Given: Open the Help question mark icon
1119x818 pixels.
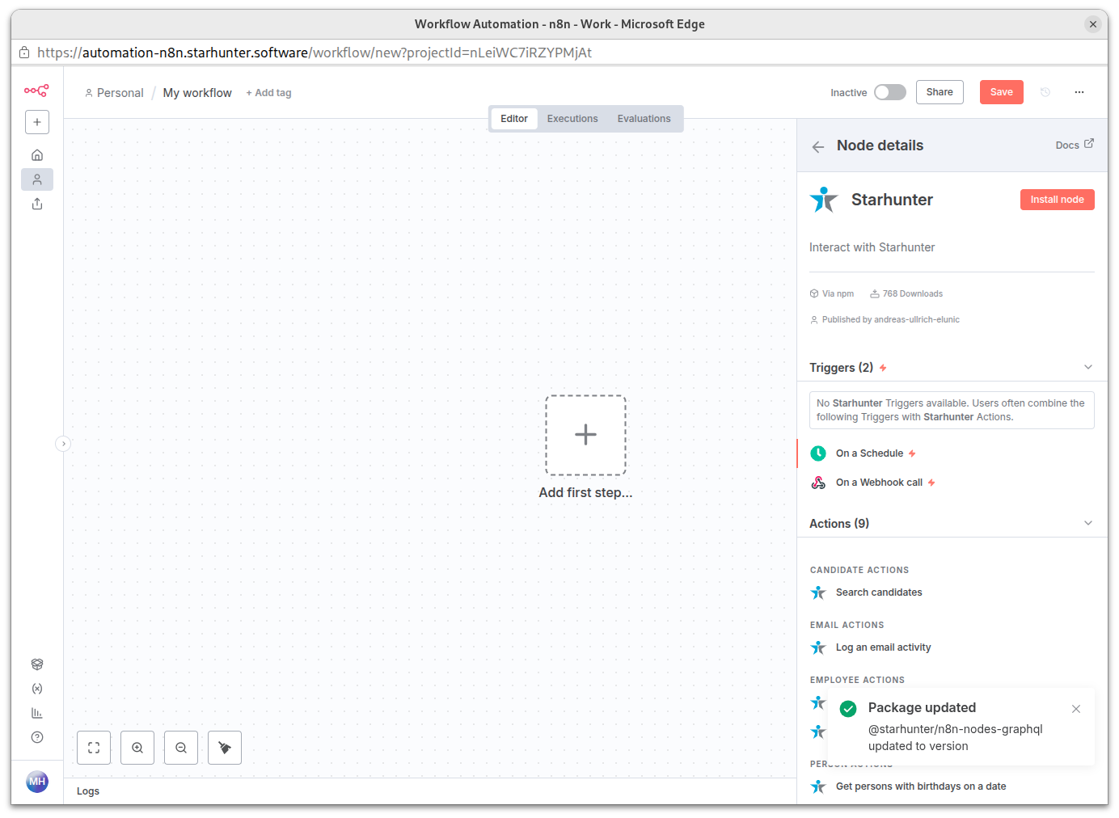Looking at the screenshot, I should click(37, 737).
